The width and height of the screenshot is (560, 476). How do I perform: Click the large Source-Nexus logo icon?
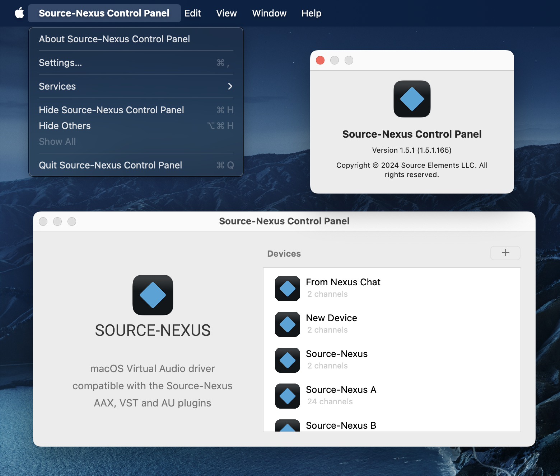153,295
